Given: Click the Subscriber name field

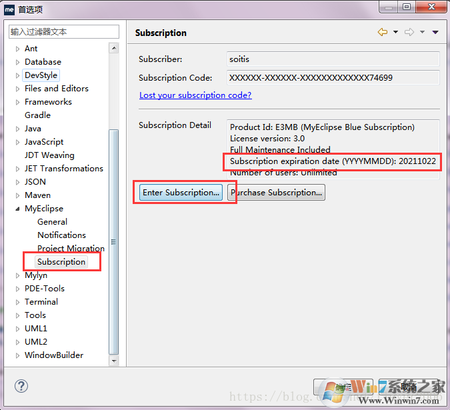Looking at the screenshot, I should [333, 59].
